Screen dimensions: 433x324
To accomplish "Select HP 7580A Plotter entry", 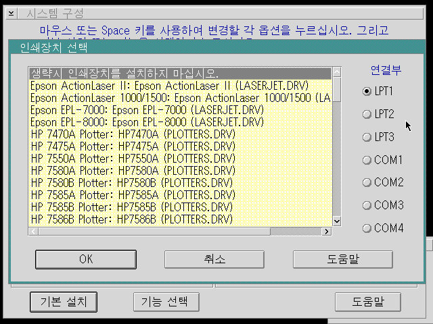I will point(181,171).
